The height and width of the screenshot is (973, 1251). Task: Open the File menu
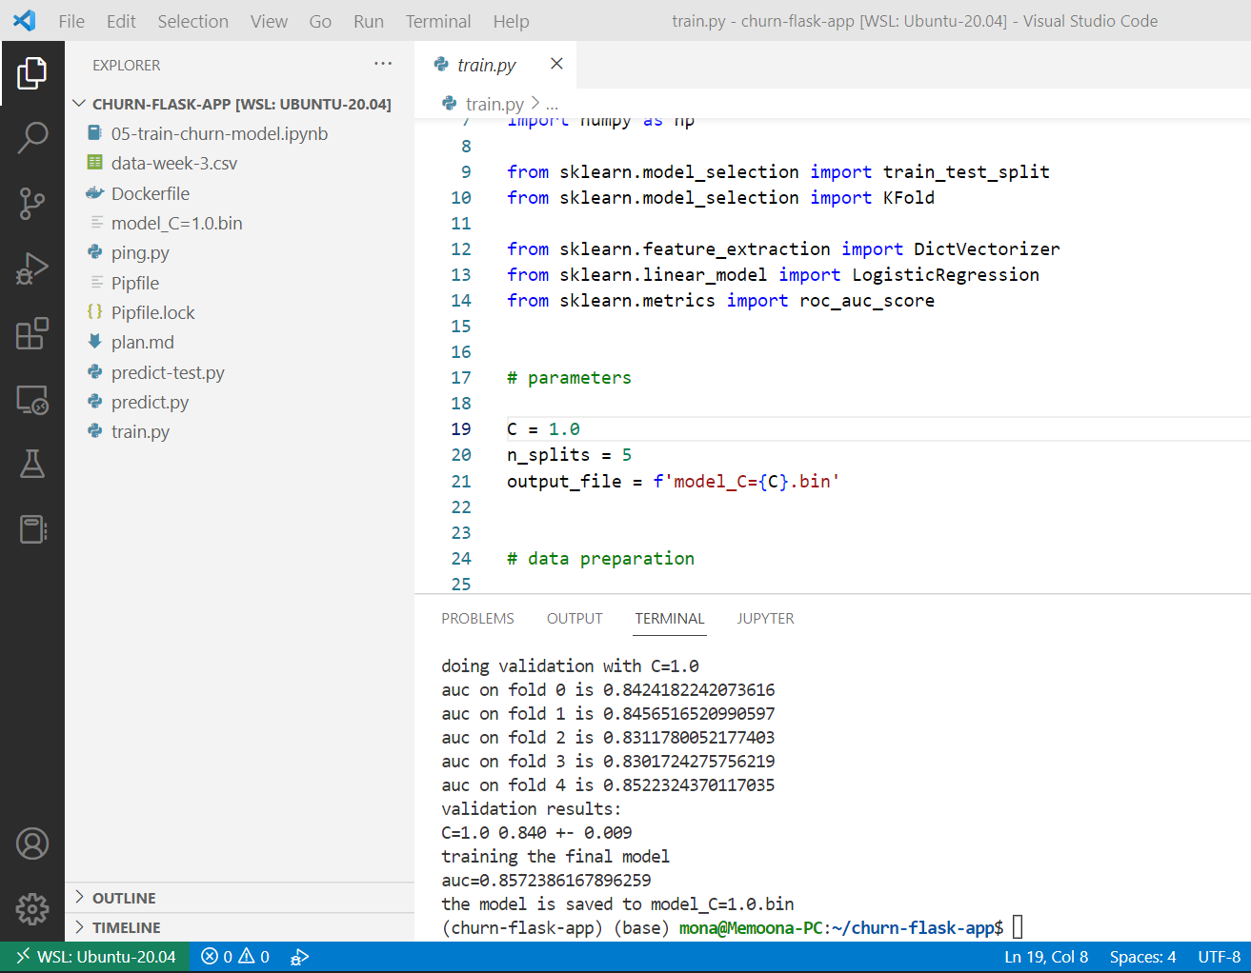71,21
